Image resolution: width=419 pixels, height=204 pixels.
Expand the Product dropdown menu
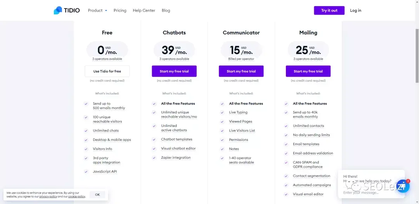97,10
